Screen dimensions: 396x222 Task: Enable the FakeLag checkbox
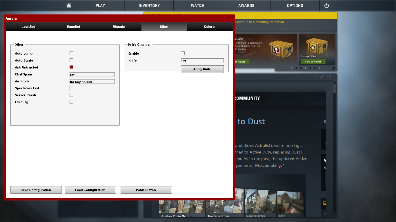tap(71, 102)
